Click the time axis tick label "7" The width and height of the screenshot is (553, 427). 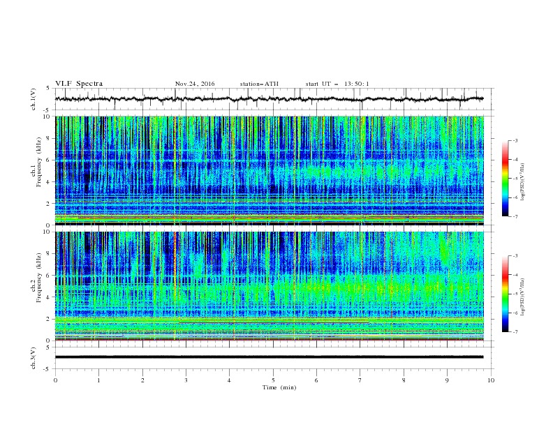coord(360,380)
